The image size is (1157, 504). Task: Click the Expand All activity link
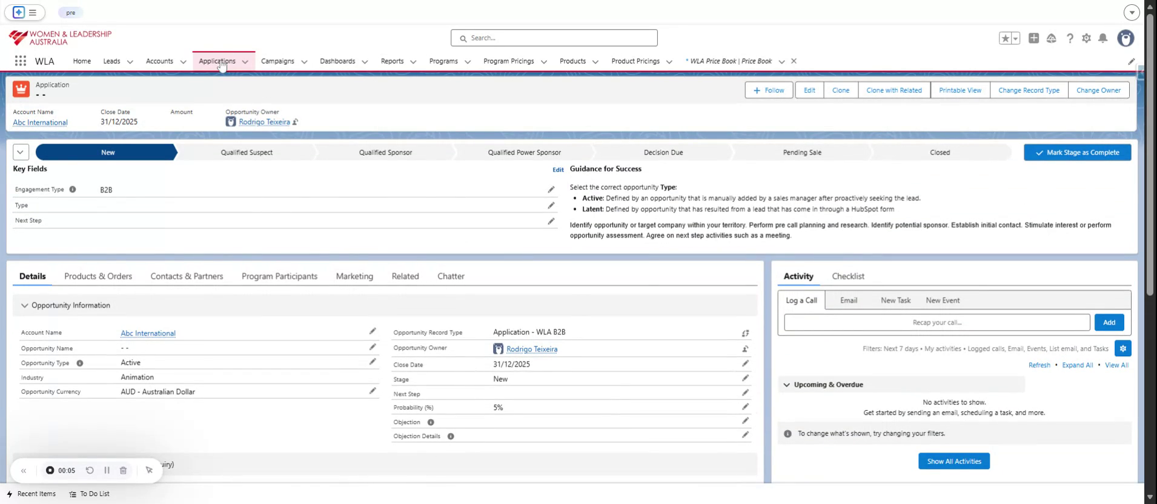1077,365
